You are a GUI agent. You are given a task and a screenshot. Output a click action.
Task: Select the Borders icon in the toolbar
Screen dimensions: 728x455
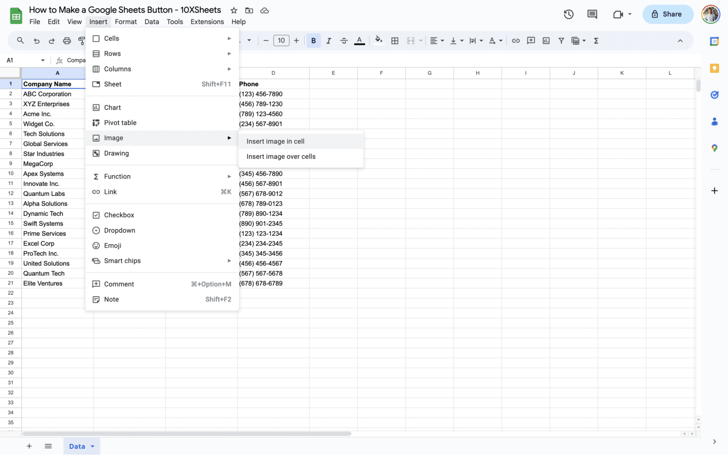click(x=395, y=41)
